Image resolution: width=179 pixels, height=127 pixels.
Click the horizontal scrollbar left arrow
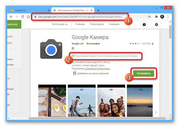point(9,118)
